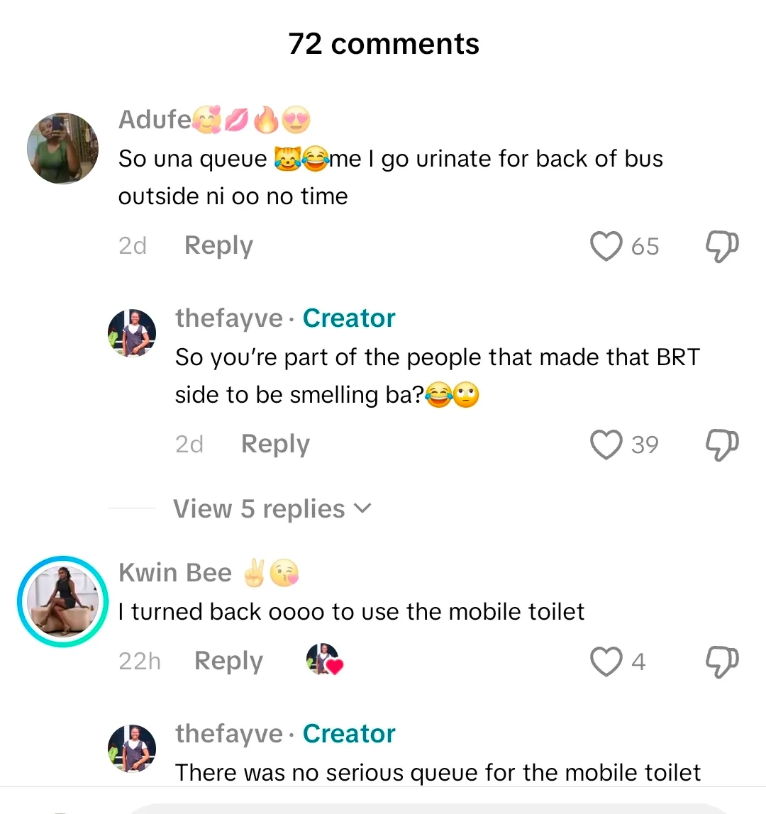The width and height of the screenshot is (766, 814).
Task: Like Kwin Bee's mobile toilet comment
Action: pos(606,662)
